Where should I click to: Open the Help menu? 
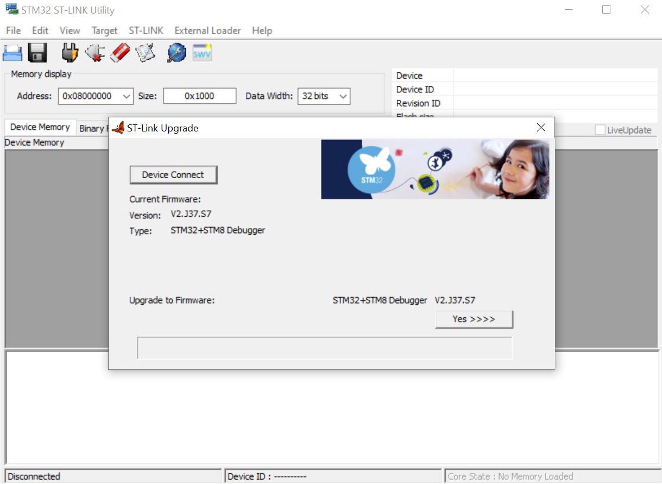[262, 30]
